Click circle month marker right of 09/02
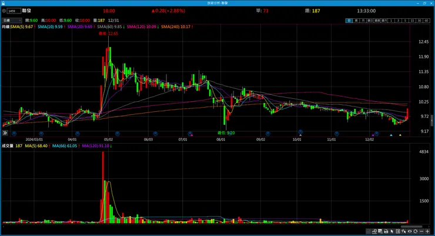Image resolution: width=435 pixels, height=236 pixels. (x=267, y=134)
